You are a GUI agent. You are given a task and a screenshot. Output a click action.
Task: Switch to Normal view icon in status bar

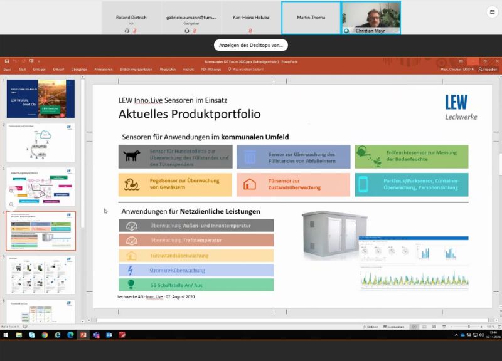(414, 327)
